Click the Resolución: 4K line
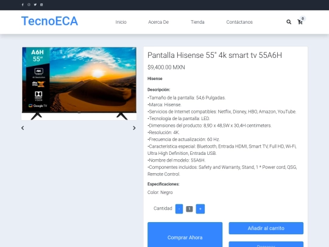 pos(164,132)
